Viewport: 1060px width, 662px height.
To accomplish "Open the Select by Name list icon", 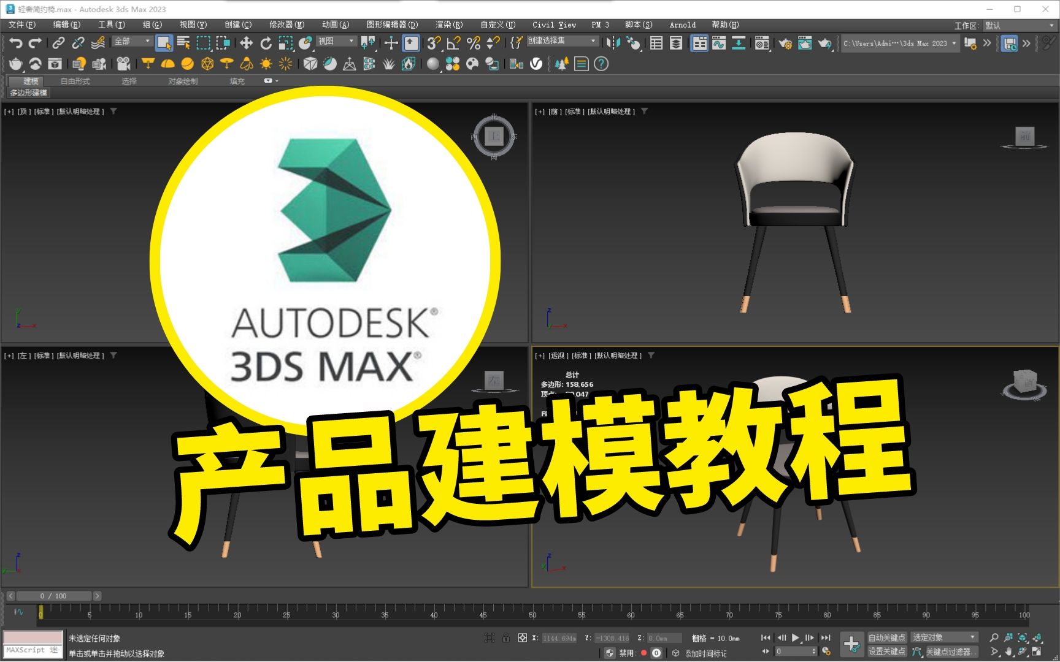I will coord(183,43).
